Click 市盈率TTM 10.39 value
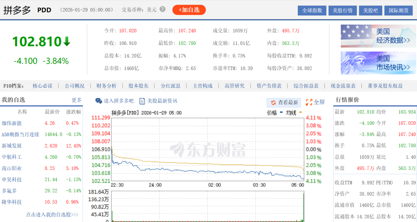 point(246,68)
